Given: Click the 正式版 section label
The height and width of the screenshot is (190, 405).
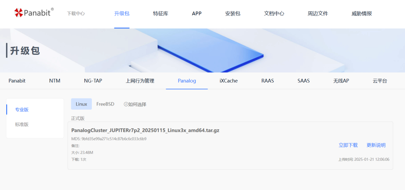Looking at the screenshot, I should (78, 118).
